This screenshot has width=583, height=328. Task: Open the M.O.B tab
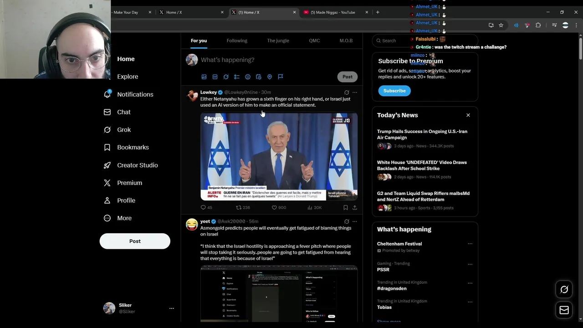[346, 41]
